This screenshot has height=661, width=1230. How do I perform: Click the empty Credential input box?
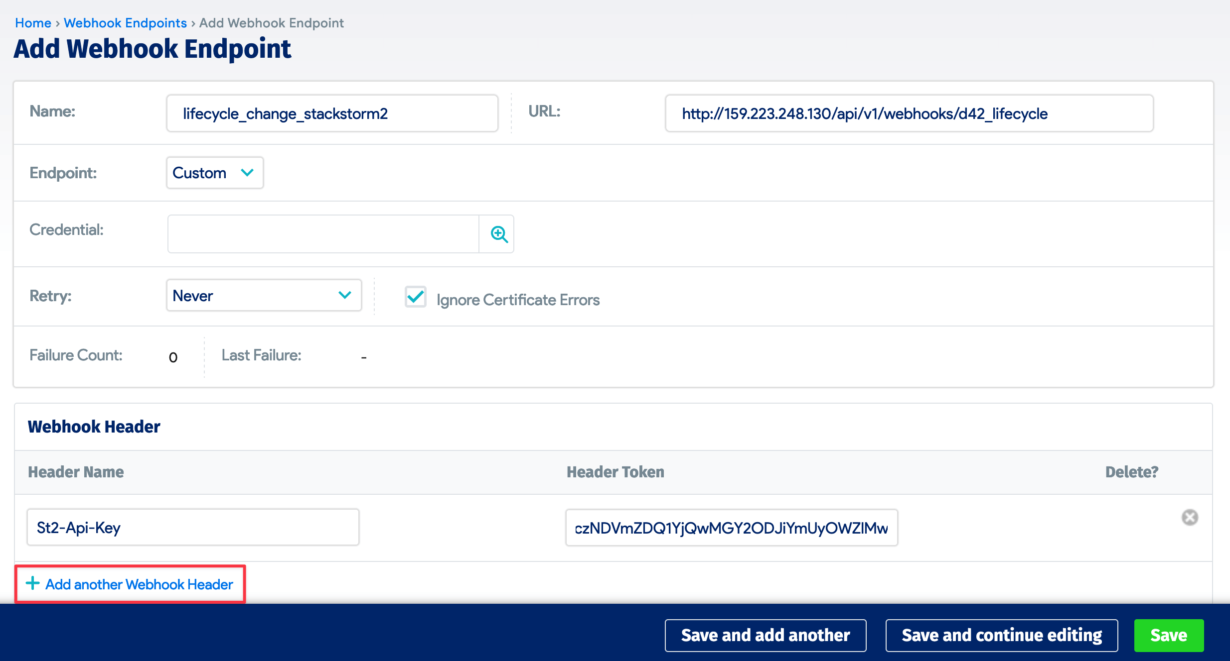[323, 234]
